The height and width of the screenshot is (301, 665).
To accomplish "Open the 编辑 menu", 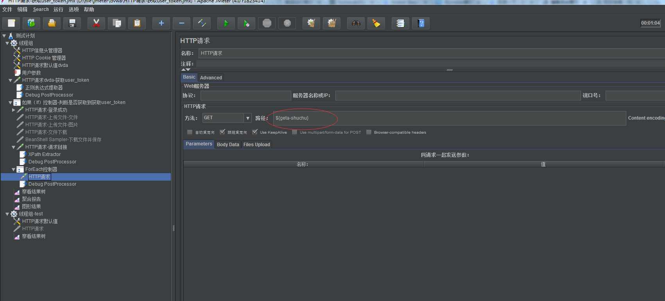I will pos(22,9).
